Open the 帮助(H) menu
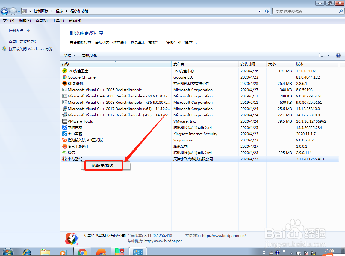The height and width of the screenshot is (256, 345). [75, 20]
